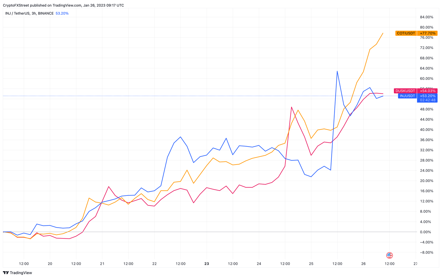The height and width of the screenshot is (278, 442).
Task: Click the 53.20% value in top legend
Action: (x=62, y=13)
